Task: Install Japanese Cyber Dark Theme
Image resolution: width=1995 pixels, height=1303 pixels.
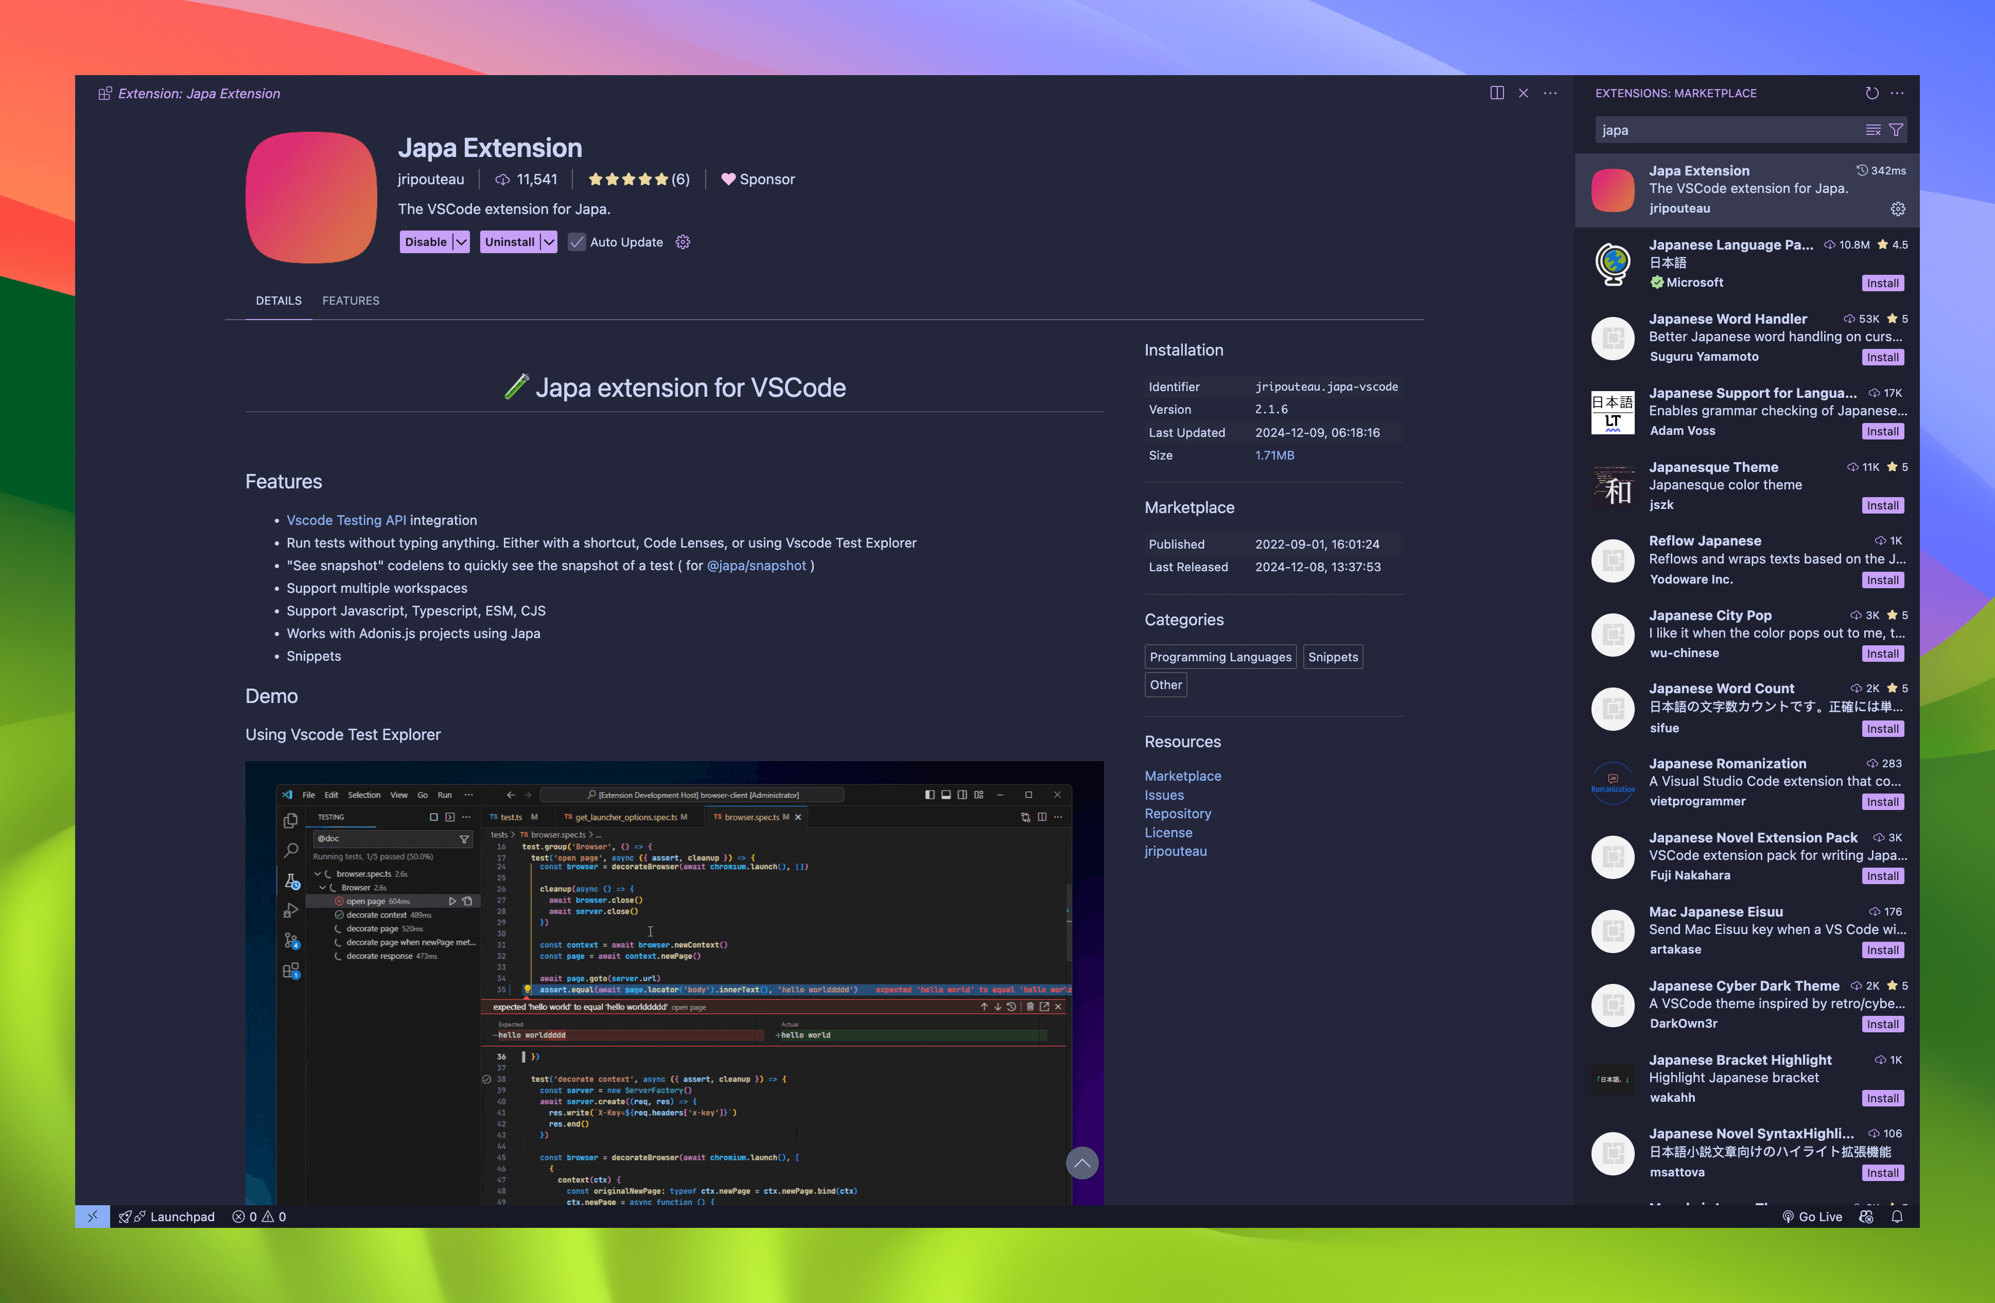Action: point(1882,1024)
